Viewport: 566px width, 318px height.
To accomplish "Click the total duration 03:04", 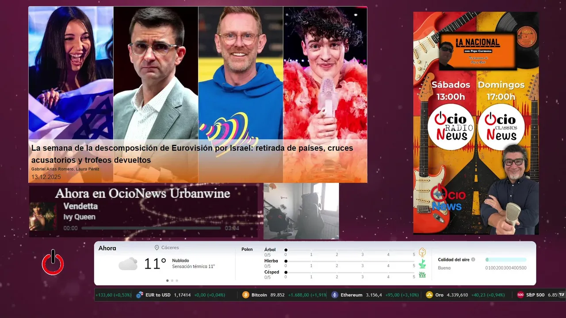I will [x=232, y=228].
